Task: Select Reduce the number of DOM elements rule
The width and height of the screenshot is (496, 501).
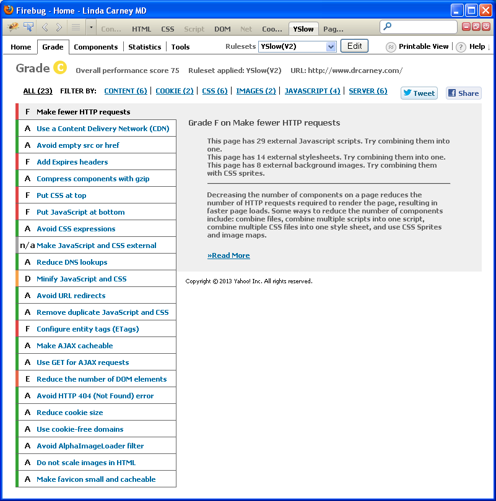Action: [96, 379]
